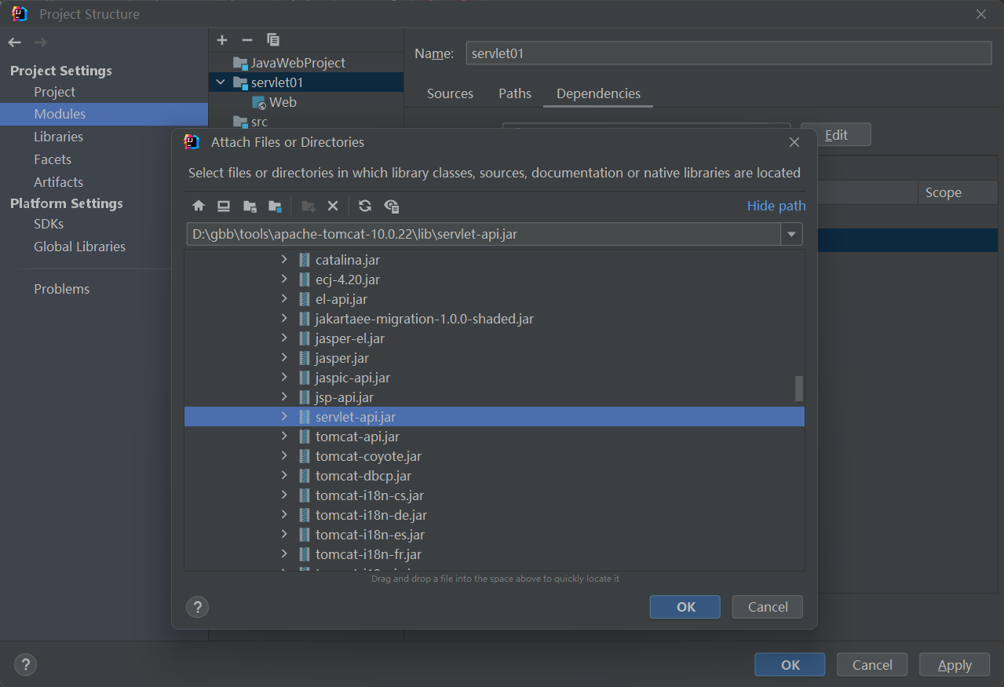Expand the el-api.jar node
The image size is (1004, 687).
[284, 299]
